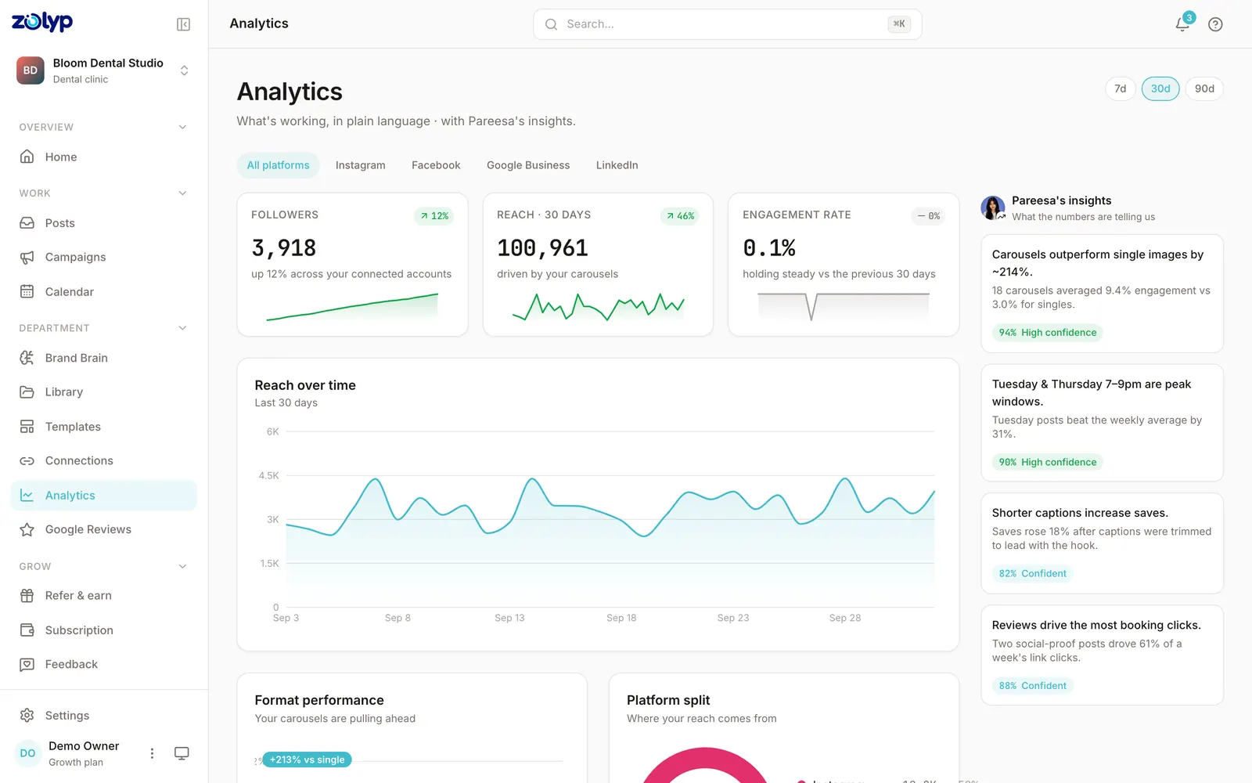Click the Followers sparkline chart
Viewport: 1252px width, 783px height.
pyautogui.click(x=352, y=307)
